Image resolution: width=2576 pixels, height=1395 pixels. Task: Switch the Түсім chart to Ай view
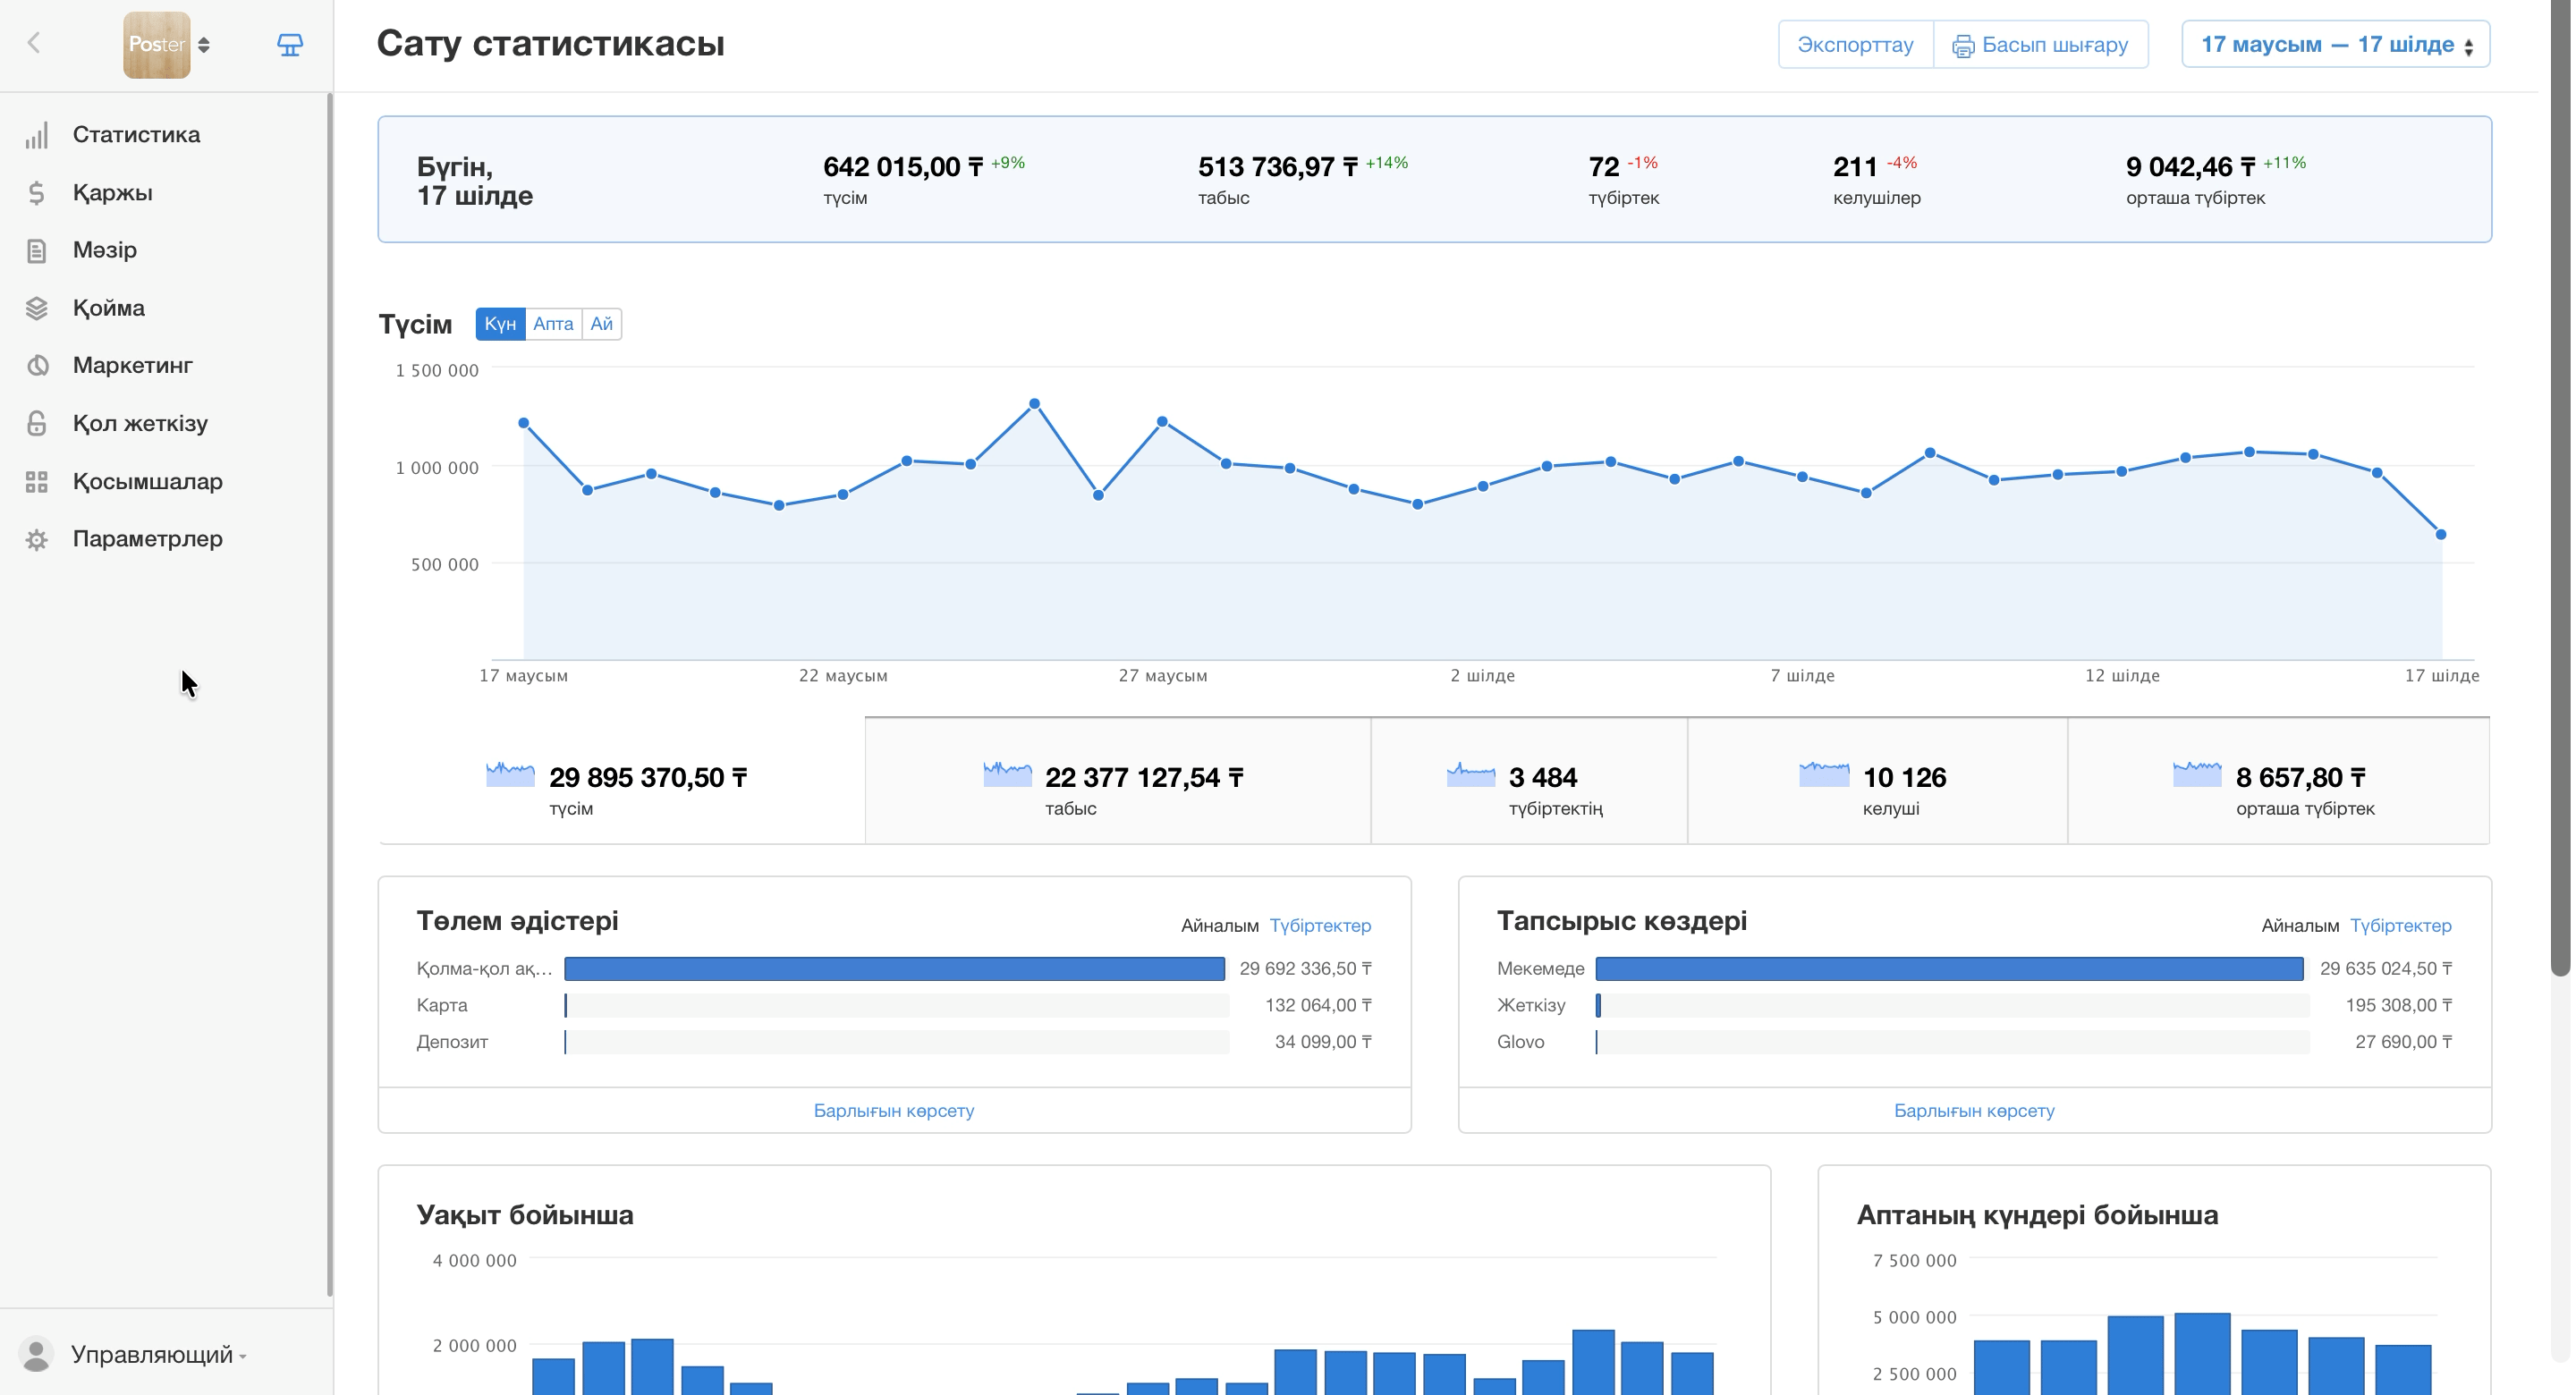[x=601, y=324]
